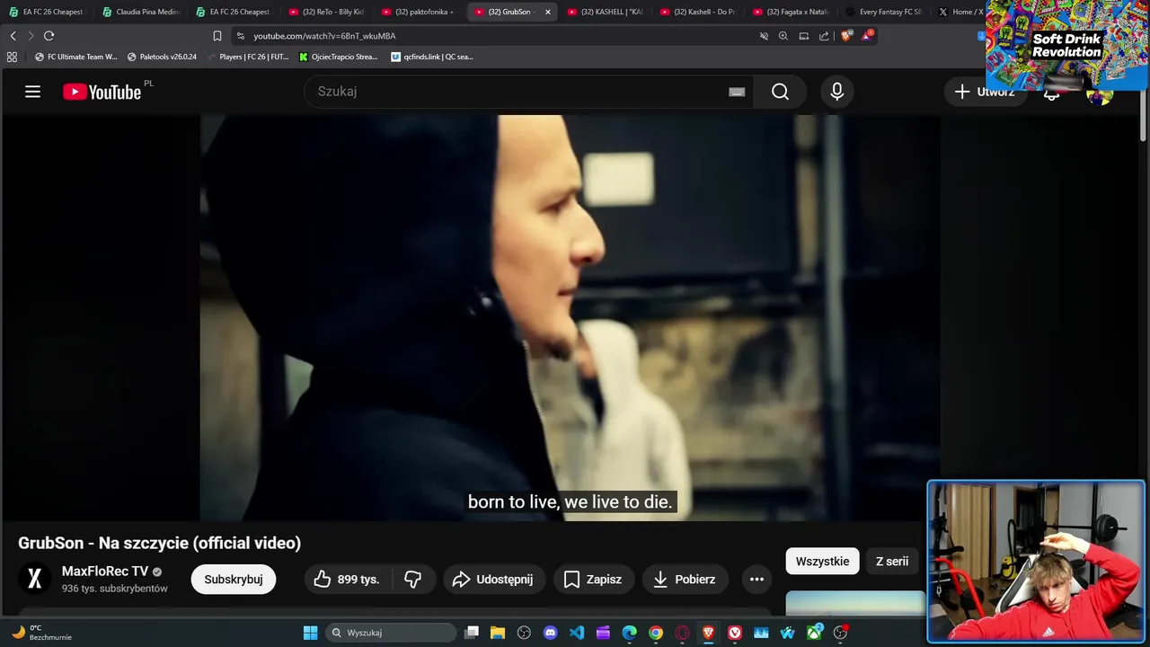Screen dimensions: 1150x647
Task: Launch Visual Studio Code from taskbar
Action: click(577, 633)
